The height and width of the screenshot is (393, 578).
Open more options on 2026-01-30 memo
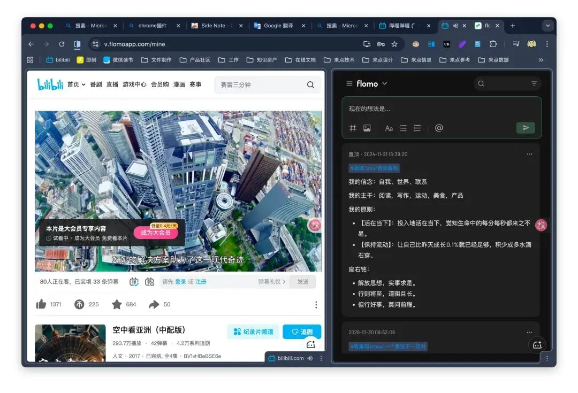pyautogui.click(x=529, y=332)
